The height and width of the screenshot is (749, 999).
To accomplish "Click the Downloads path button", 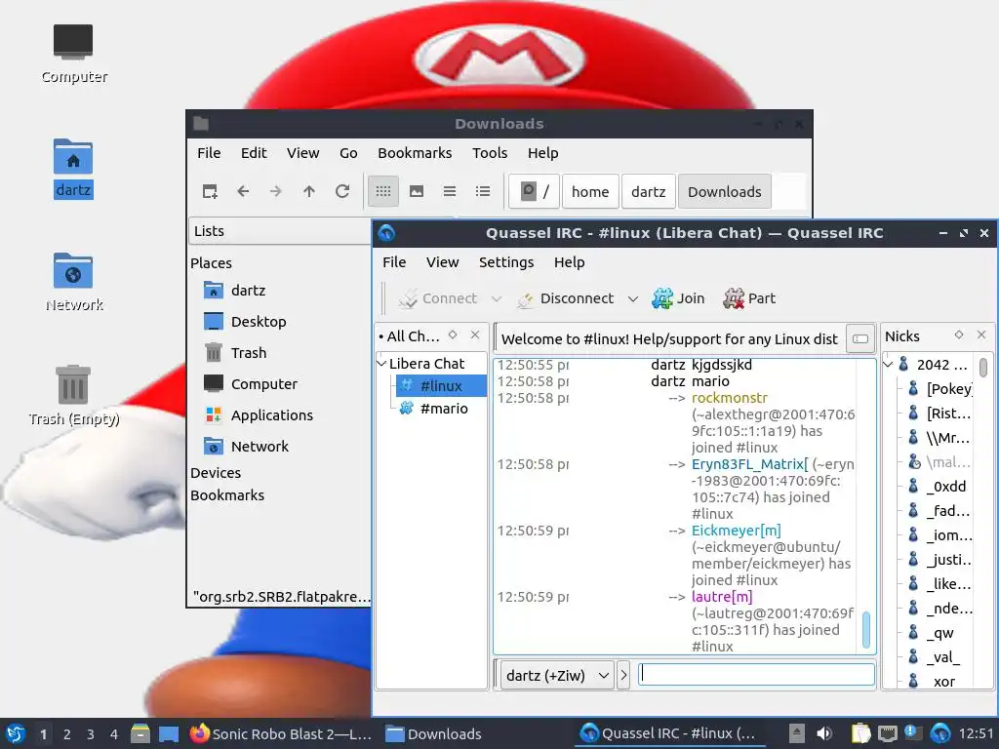I will (725, 191).
